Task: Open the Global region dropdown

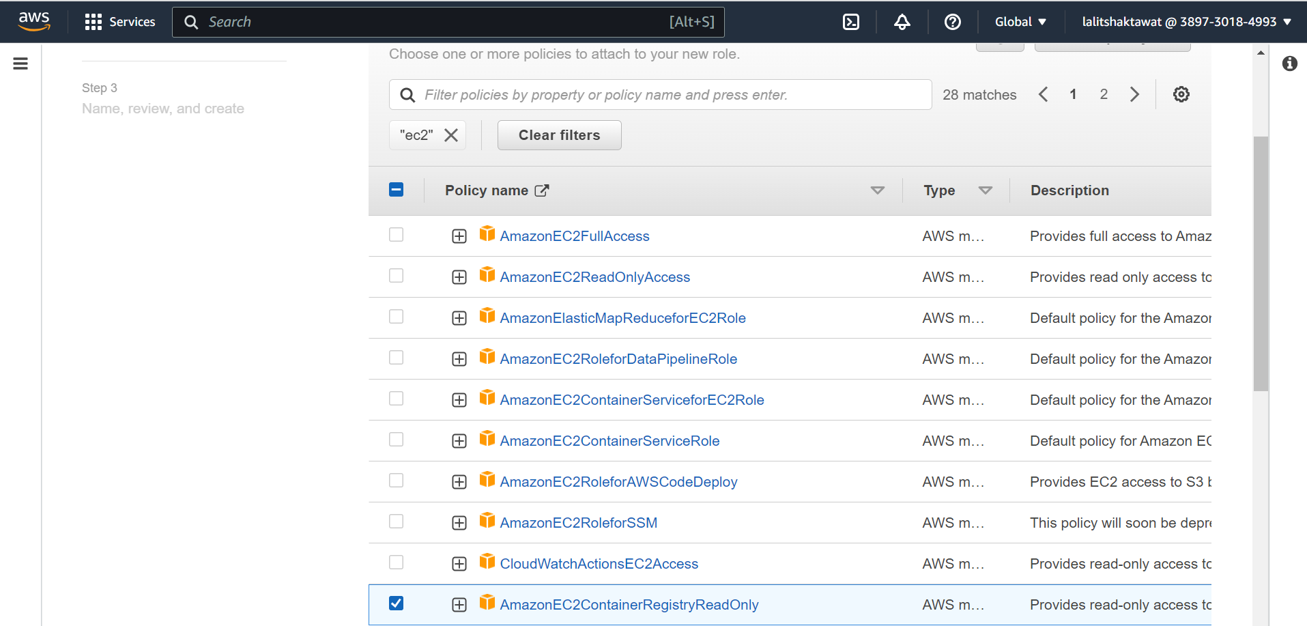Action: tap(1020, 22)
